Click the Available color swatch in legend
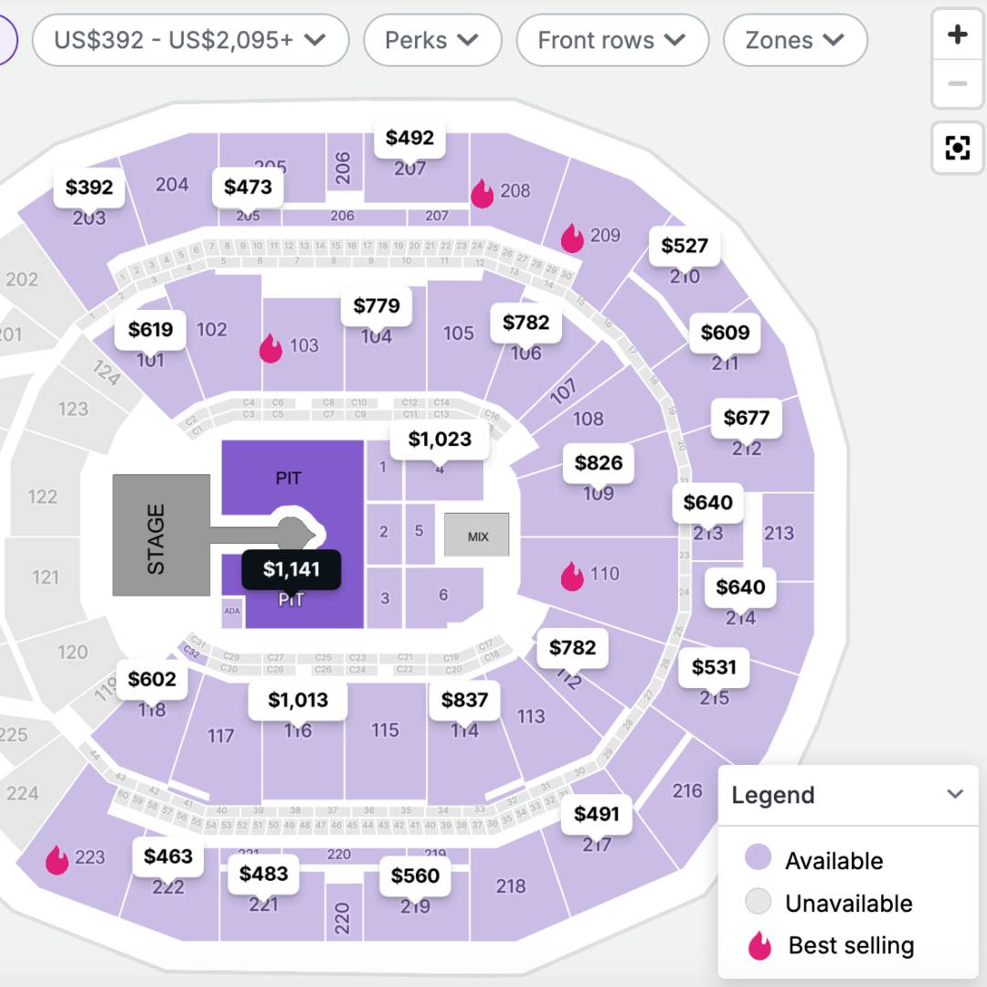Viewport: 987px width, 987px height. (x=758, y=858)
